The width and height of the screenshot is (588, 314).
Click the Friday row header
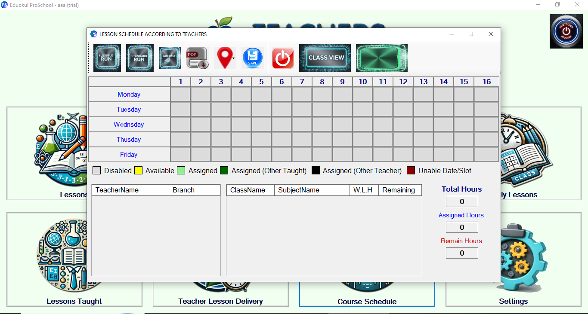click(x=129, y=155)
